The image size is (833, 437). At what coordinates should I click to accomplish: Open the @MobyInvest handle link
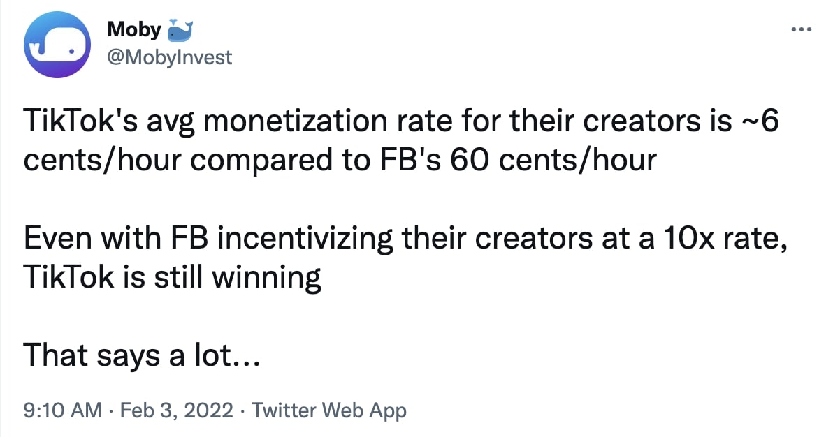click(x=169, y=57)
